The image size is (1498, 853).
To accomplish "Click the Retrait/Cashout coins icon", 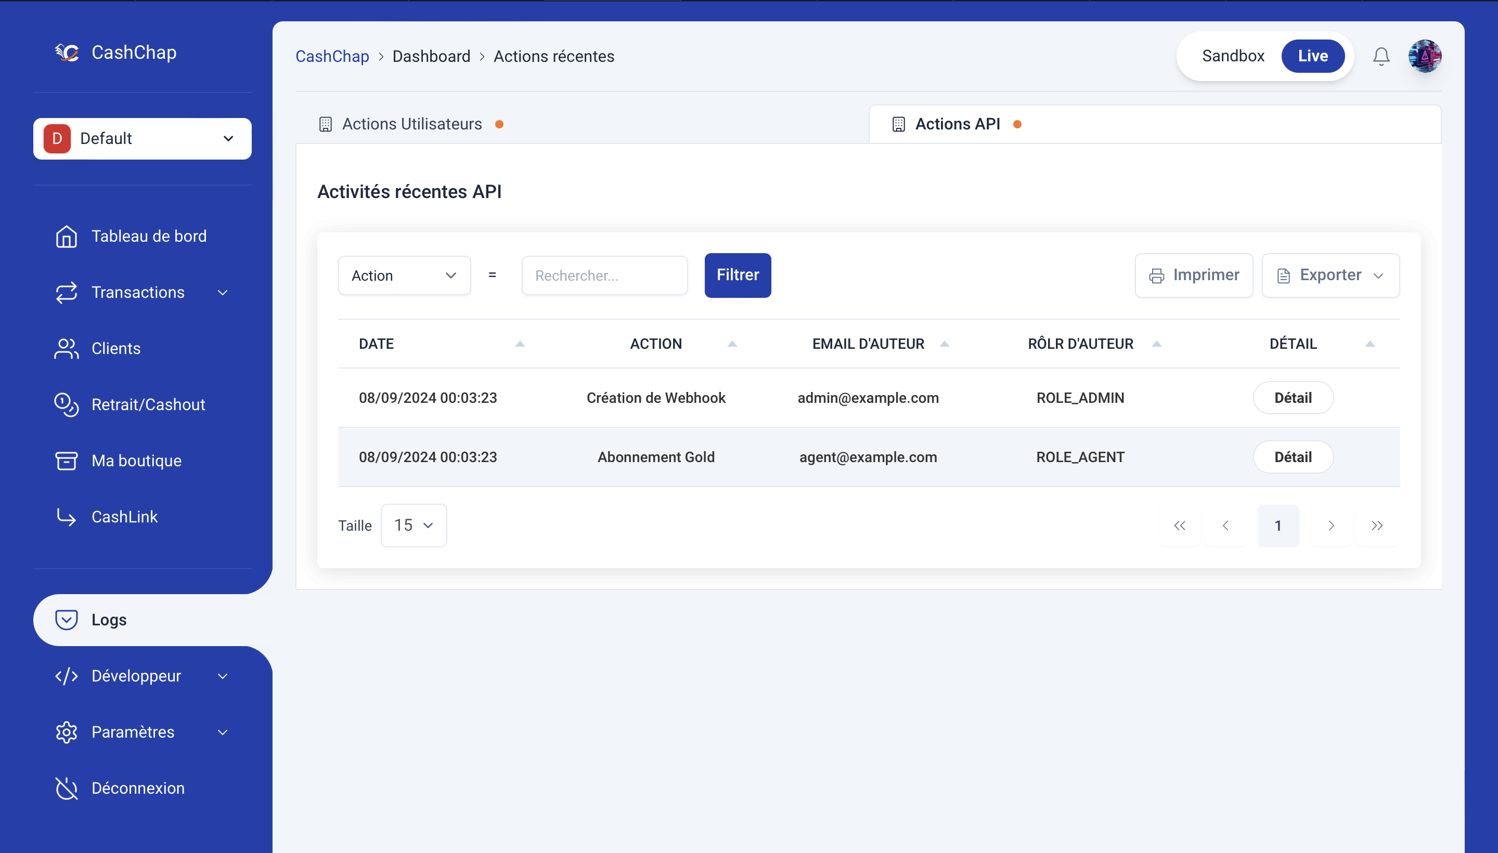I will [66, 405].
